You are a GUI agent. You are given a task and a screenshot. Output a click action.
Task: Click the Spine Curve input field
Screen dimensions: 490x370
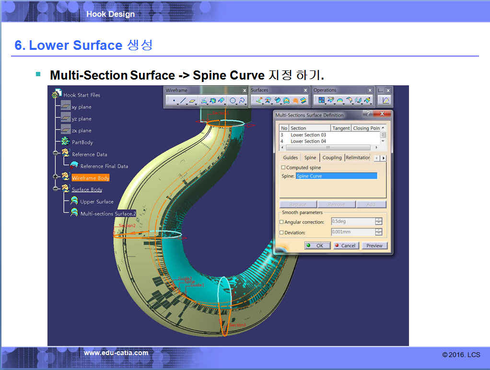click(x=336, y=176)
